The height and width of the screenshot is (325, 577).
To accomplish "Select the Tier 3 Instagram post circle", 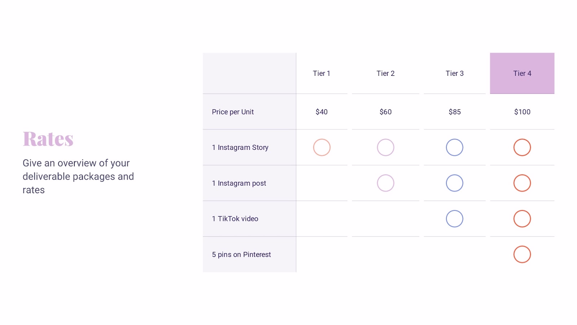I will [x=454, y=183].
